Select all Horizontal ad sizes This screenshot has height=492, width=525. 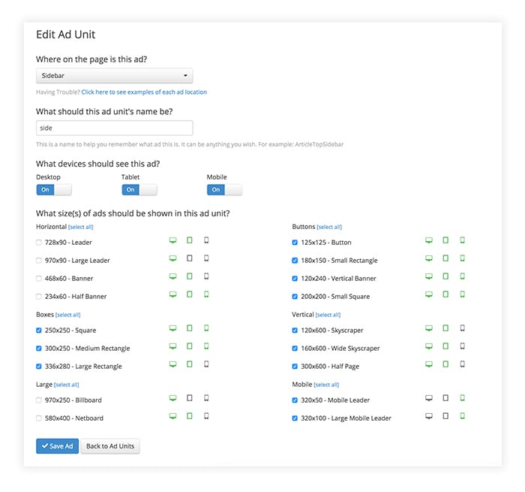(x=81, y=227)
